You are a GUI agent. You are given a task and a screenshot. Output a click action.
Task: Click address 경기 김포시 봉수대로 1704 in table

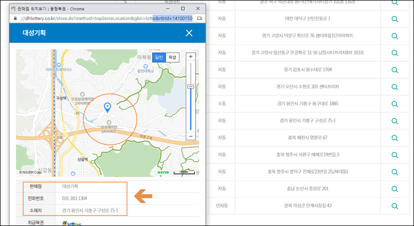coord(307,69)
